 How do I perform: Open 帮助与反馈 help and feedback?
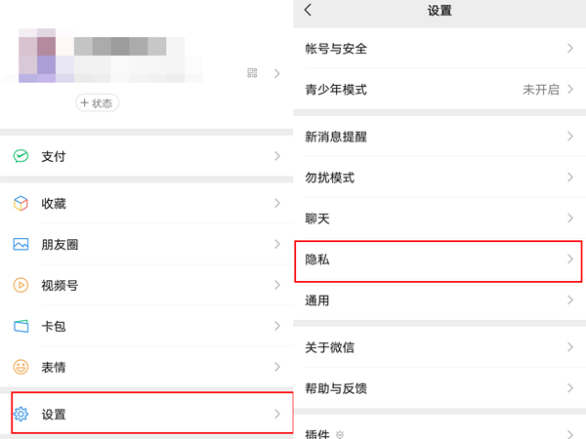[x=438, y=389]
